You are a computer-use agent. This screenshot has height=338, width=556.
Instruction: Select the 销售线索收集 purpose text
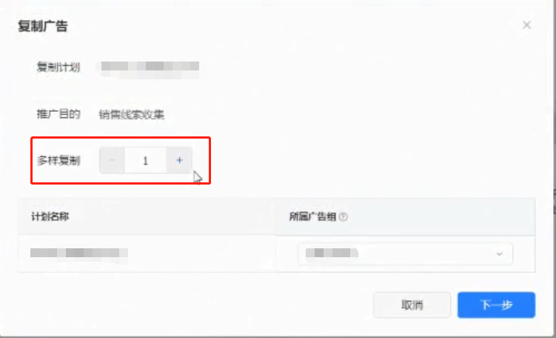[132, 115]
